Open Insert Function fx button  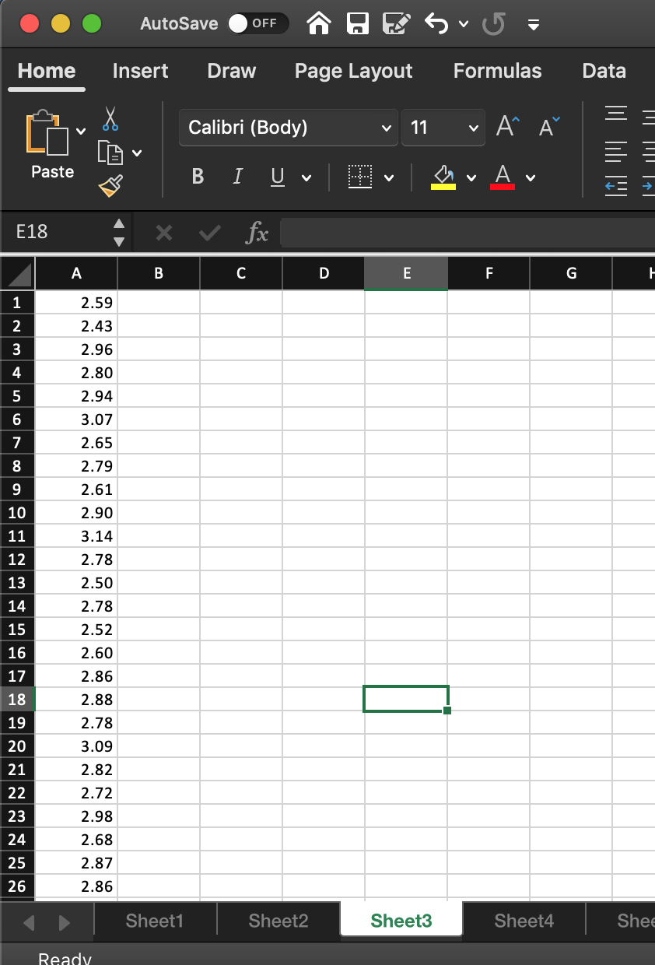click(257, 232)
